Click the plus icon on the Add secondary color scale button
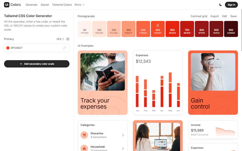 coord(21,64)
